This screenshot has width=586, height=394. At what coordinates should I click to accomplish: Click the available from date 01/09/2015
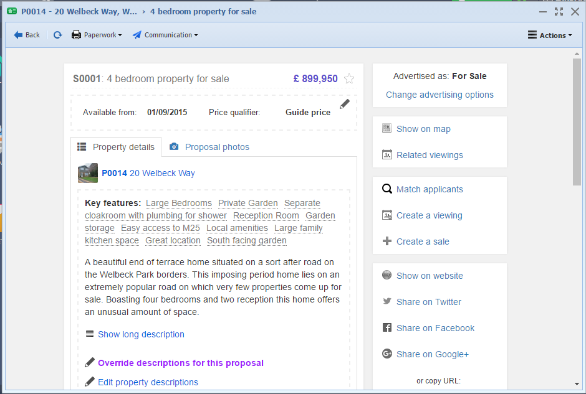167,113
